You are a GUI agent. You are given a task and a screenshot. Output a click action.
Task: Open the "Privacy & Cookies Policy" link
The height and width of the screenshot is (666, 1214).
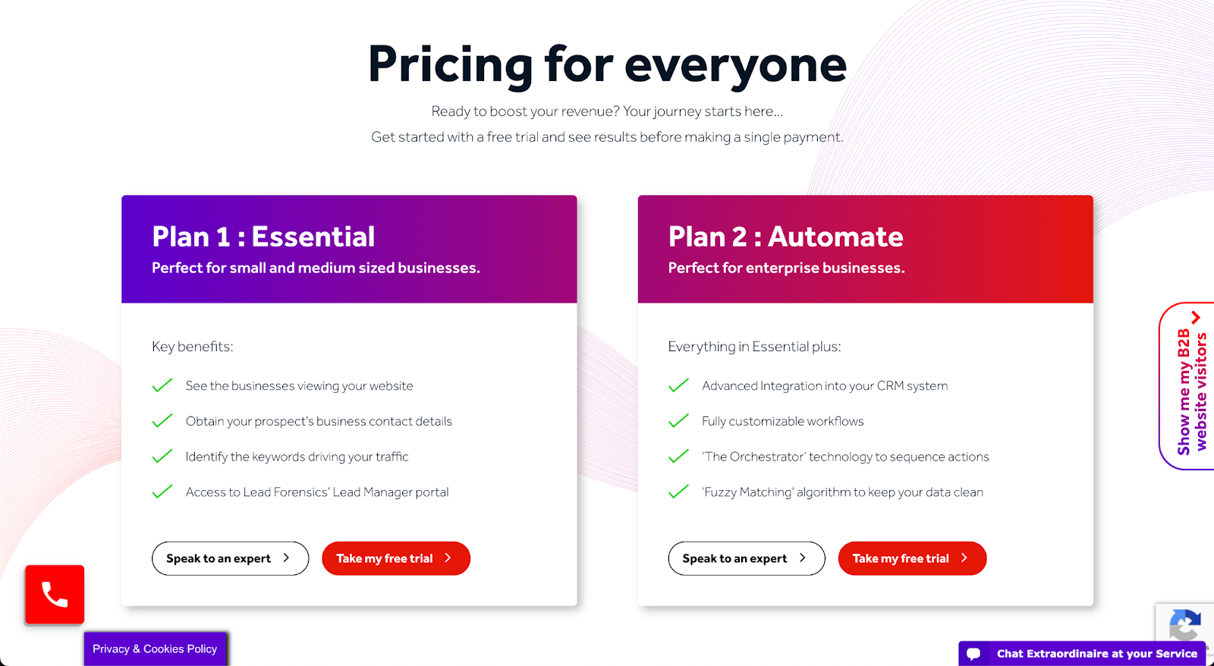point(155,649)
